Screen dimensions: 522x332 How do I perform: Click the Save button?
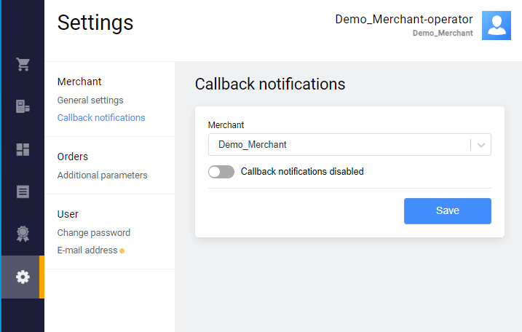click(x=448, y=211)
